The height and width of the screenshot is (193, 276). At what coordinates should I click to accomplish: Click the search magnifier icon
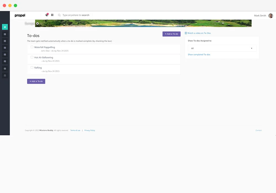click(x=59, y=15)
